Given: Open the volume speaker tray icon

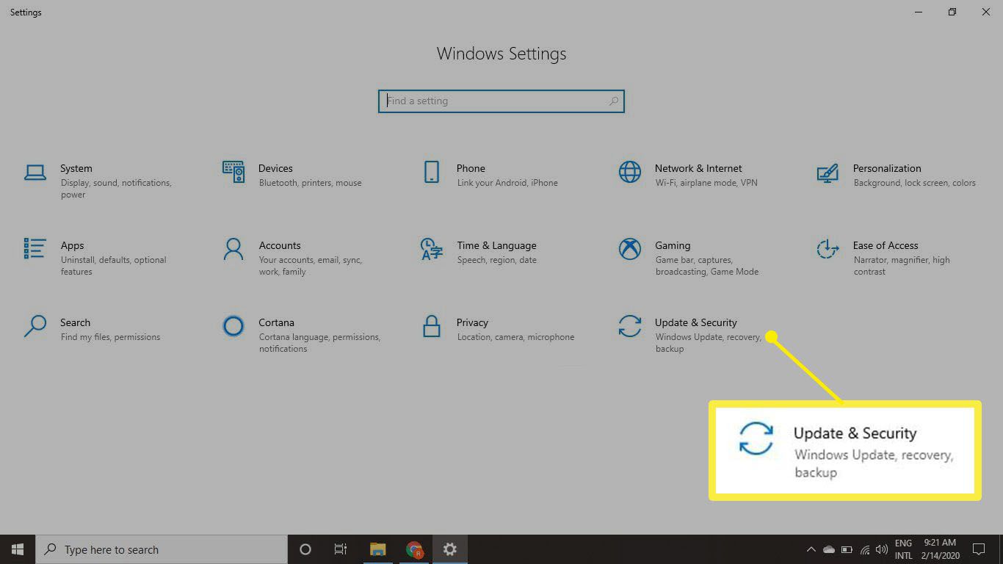Looking at the screenshot, I should (881, 549).
